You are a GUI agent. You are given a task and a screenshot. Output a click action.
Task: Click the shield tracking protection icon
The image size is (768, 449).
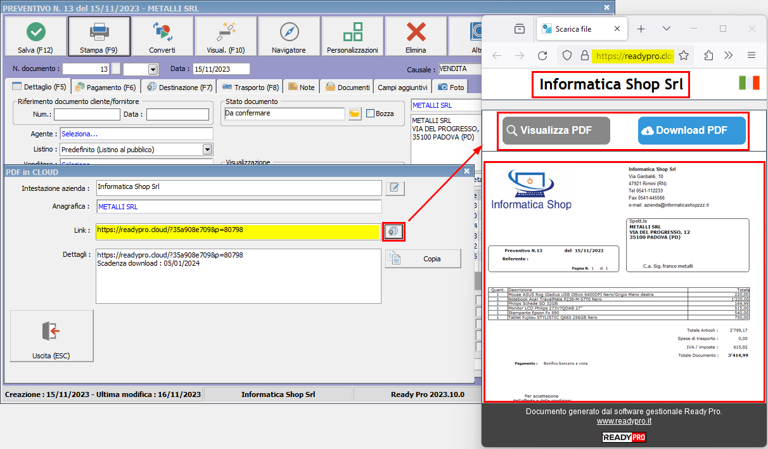pos(568,55)
